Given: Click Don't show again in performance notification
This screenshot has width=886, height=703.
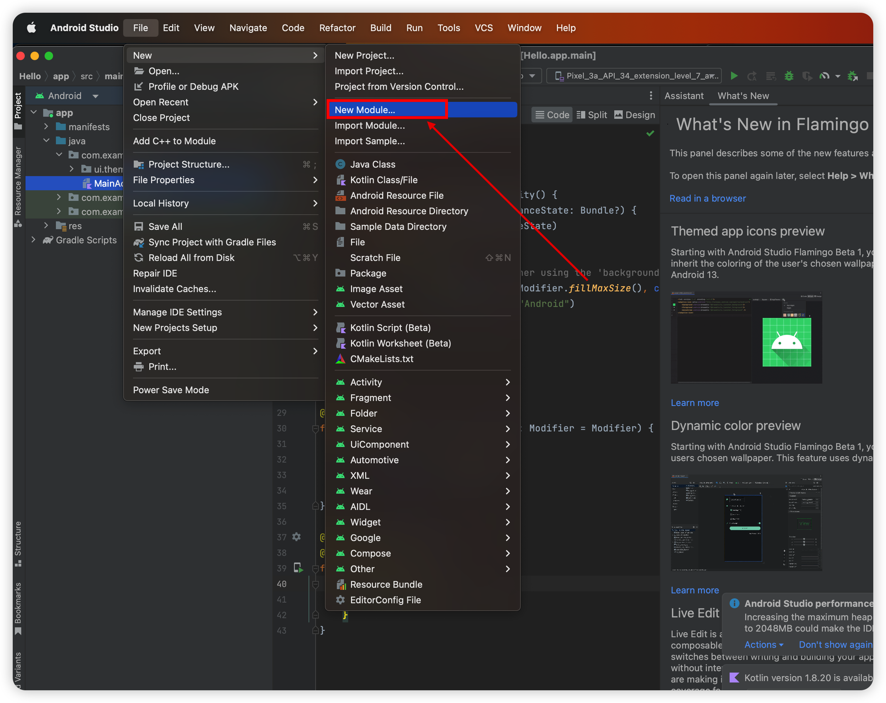Looking at the screenshot, I should (835, 644).
